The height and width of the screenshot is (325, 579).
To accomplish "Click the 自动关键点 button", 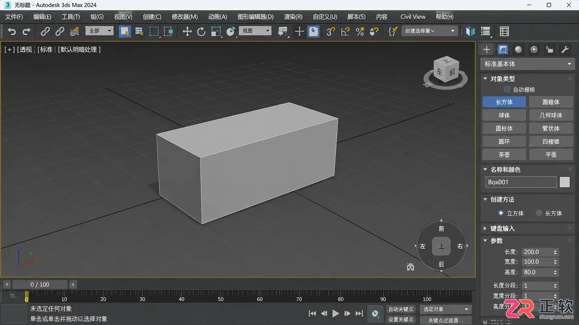I will pyautogui.click(x=401, y=309).
